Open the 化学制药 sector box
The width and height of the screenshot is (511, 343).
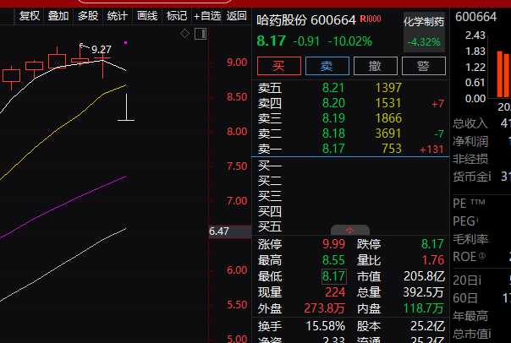coord(424,32)
